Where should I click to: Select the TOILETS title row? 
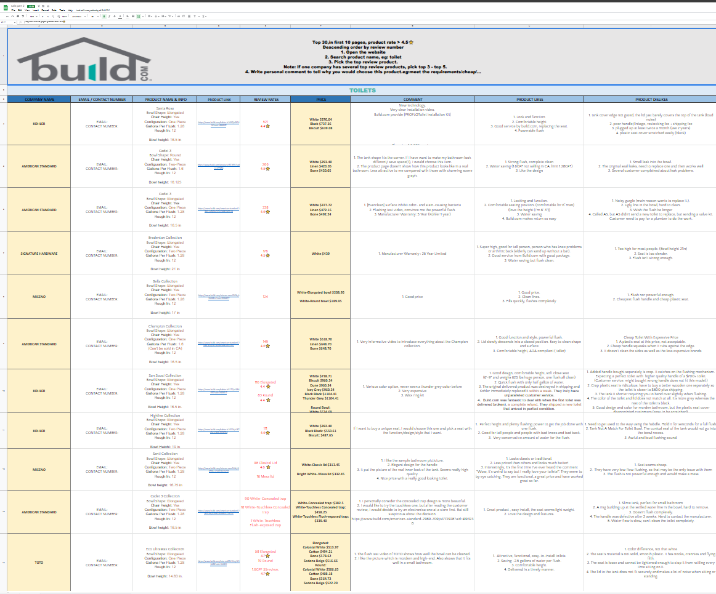[x=362, y=90]
